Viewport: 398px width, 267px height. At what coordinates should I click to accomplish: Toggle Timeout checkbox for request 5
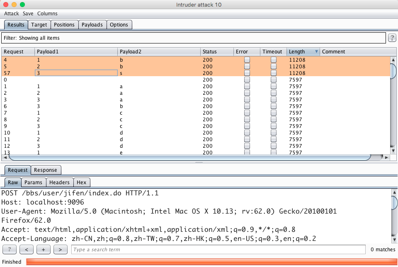pos(274,66)
